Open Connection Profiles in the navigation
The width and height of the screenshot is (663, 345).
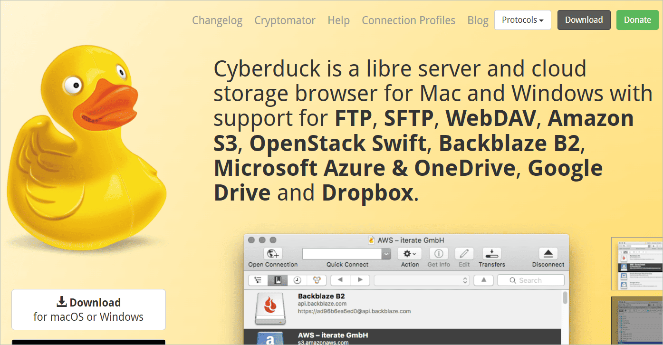[x=408, y=20]
